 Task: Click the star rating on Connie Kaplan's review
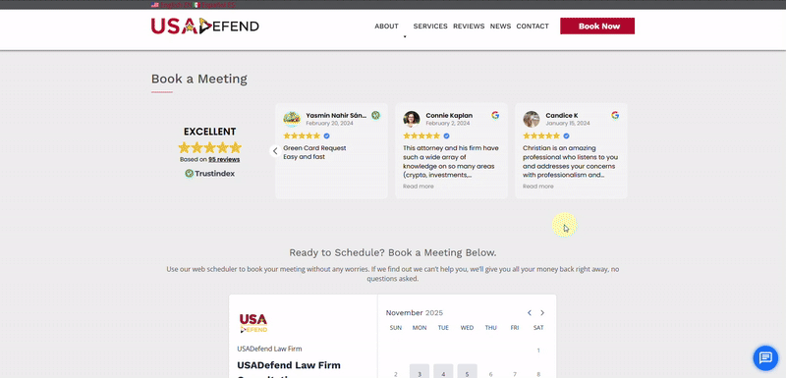coord(421,135)
